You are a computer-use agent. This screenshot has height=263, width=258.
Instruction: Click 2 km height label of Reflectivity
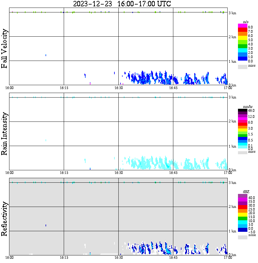click(x=232, y=207)
